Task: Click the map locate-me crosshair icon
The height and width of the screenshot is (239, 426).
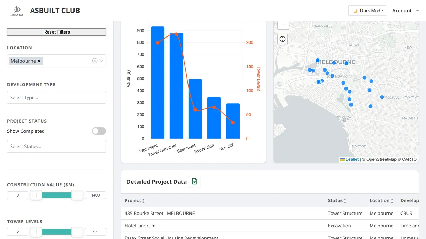Action: 283,39
